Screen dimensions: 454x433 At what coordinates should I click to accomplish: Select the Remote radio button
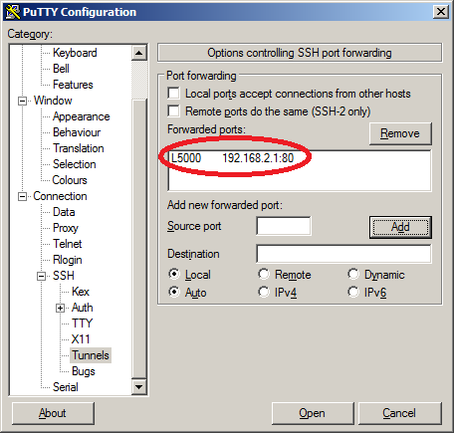click(x=264, y=274)
